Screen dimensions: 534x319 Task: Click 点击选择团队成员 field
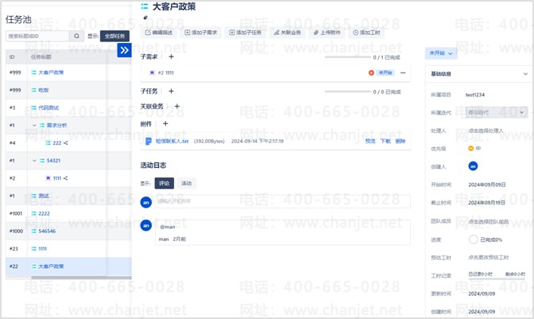click(489, 221)
